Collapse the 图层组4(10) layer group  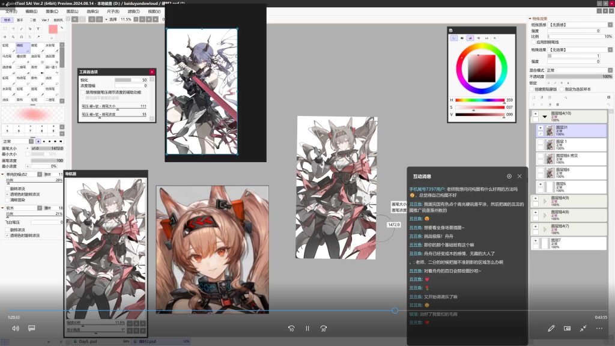pyautogui.click(x=545, y=117)
